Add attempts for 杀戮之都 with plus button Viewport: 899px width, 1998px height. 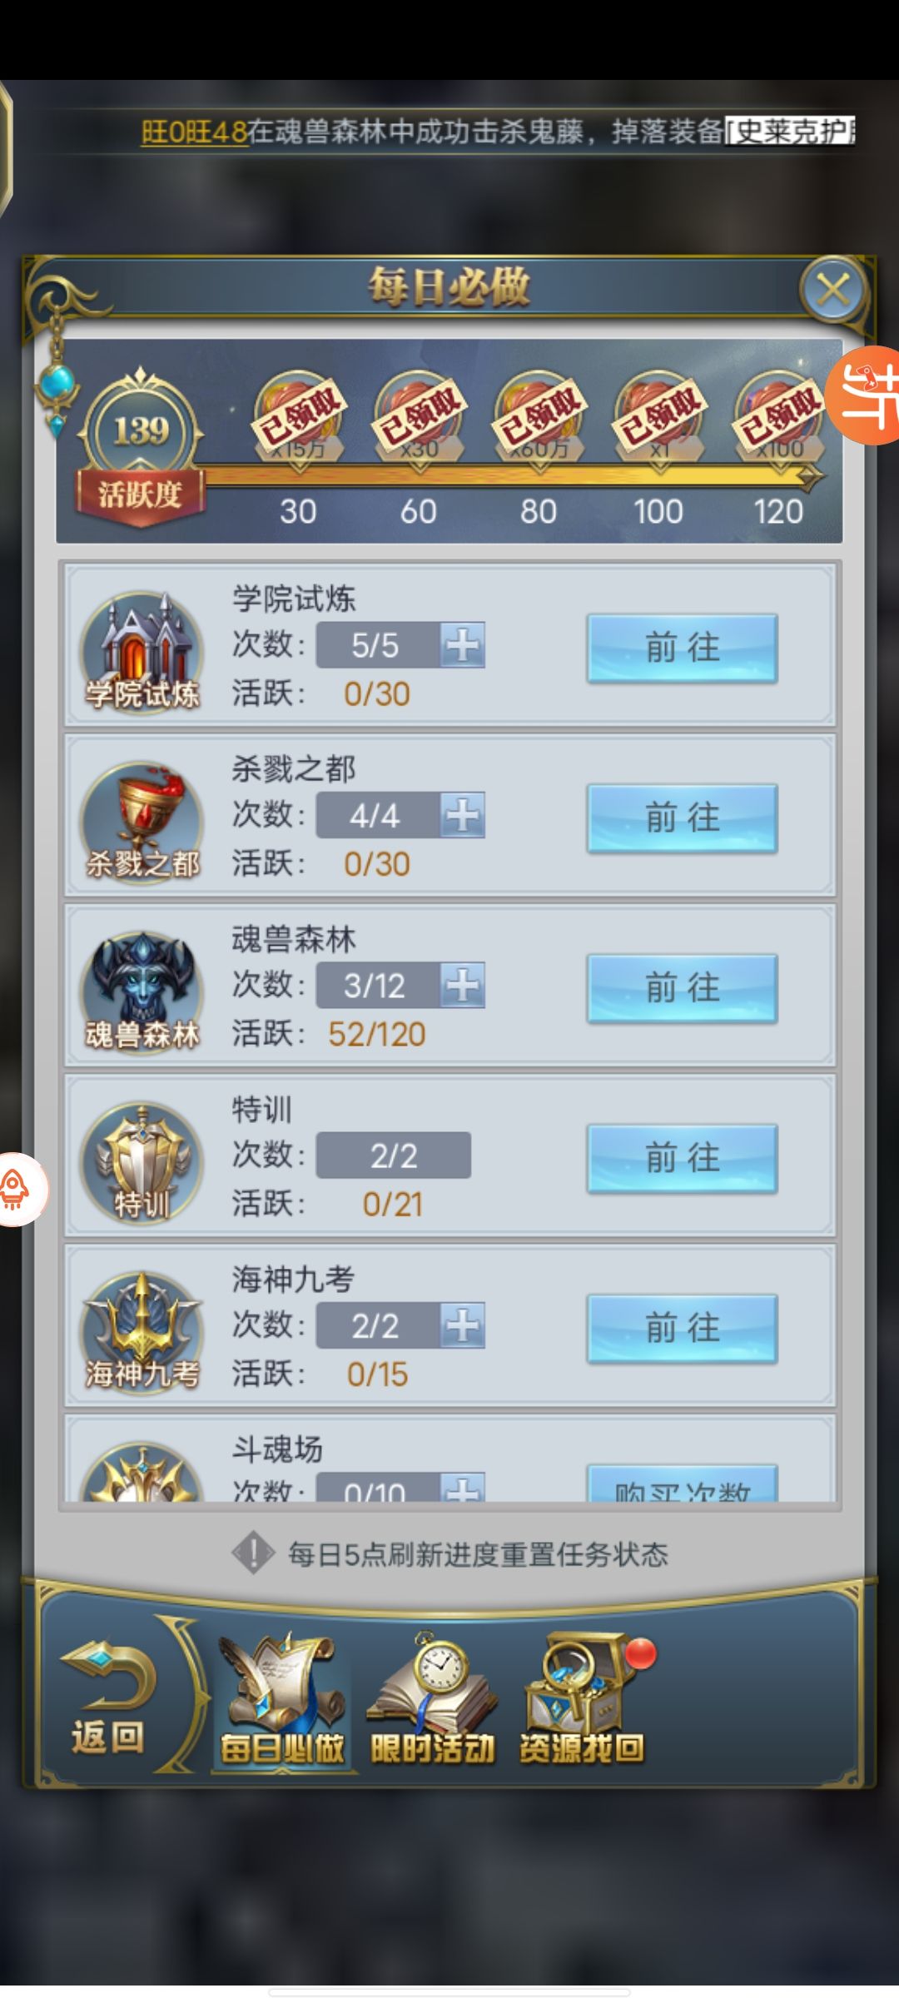point(463,815)
